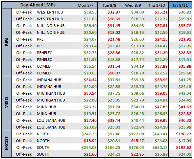Click Off-Peak N ILLINOIS HUB Tuesday value $18.02

114,32
